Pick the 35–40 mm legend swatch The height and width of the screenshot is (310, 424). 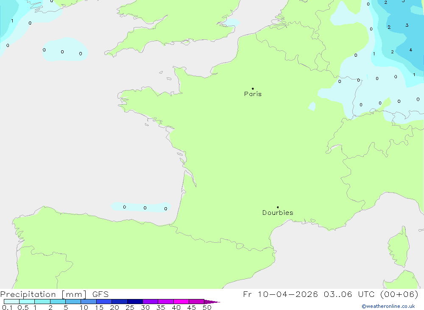click(x=166, y=302)
